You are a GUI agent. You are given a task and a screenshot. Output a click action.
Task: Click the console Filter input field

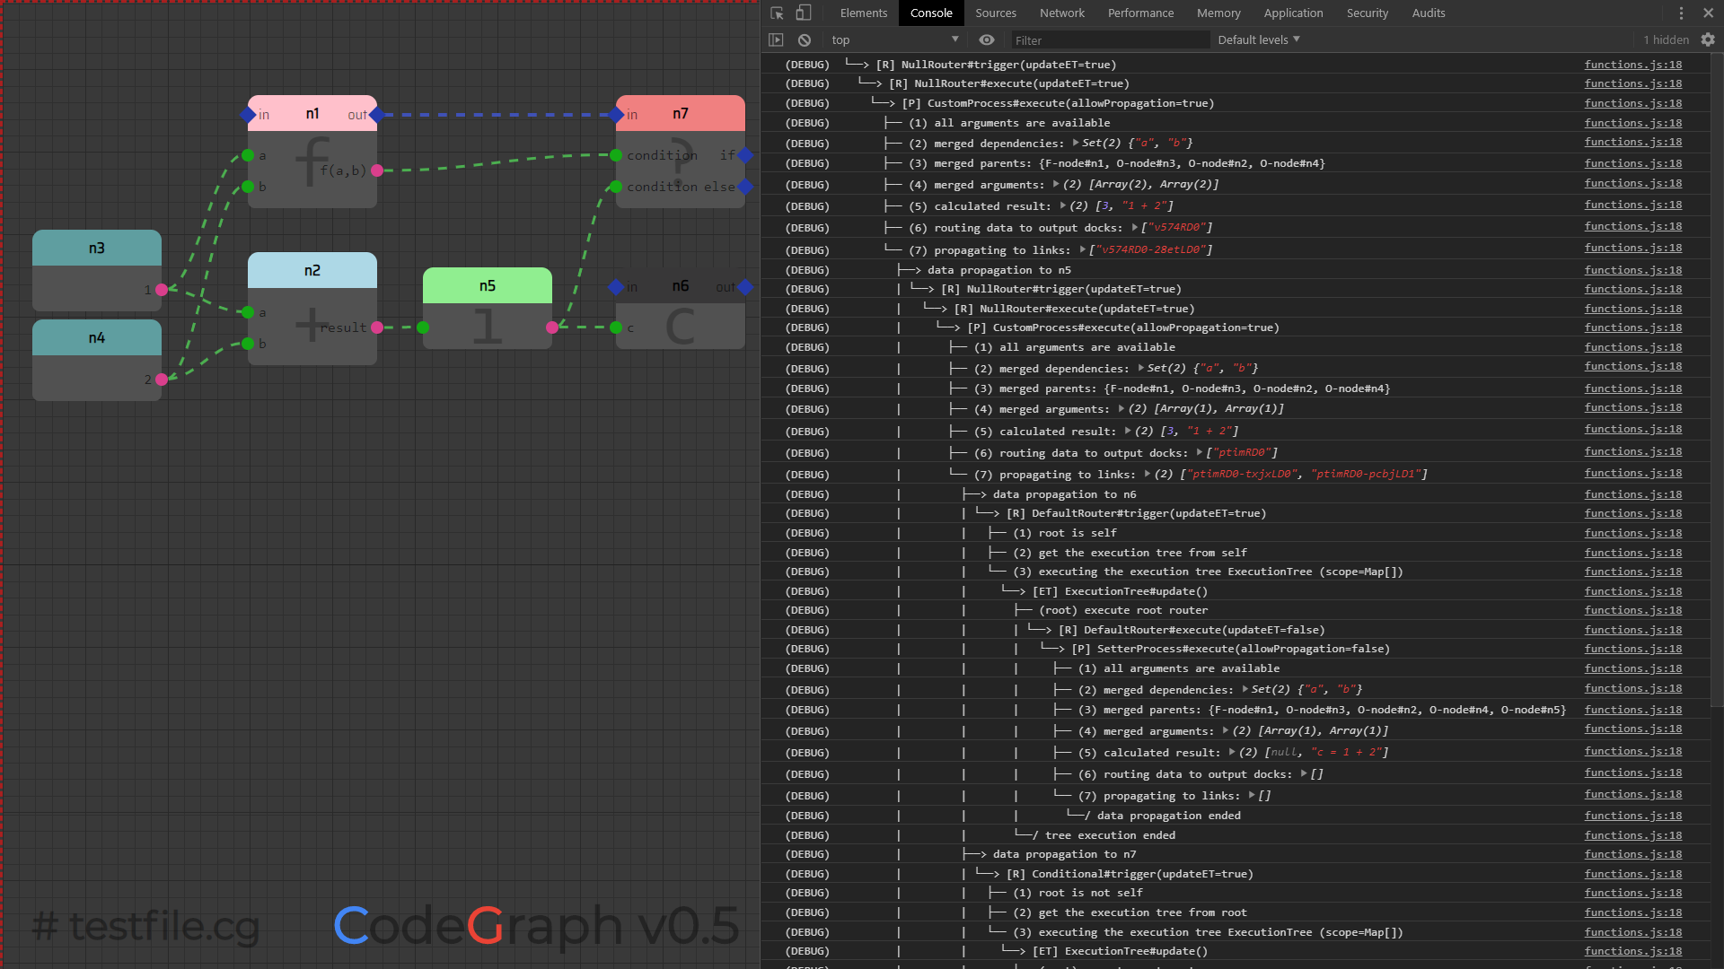1109,40
